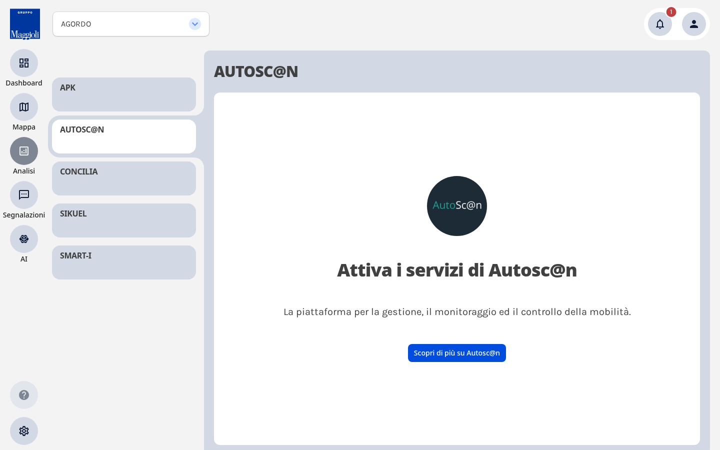Screen dimensions: 720x450
Task: Open the Dashboard section icon
Action: tap(24, 63)
